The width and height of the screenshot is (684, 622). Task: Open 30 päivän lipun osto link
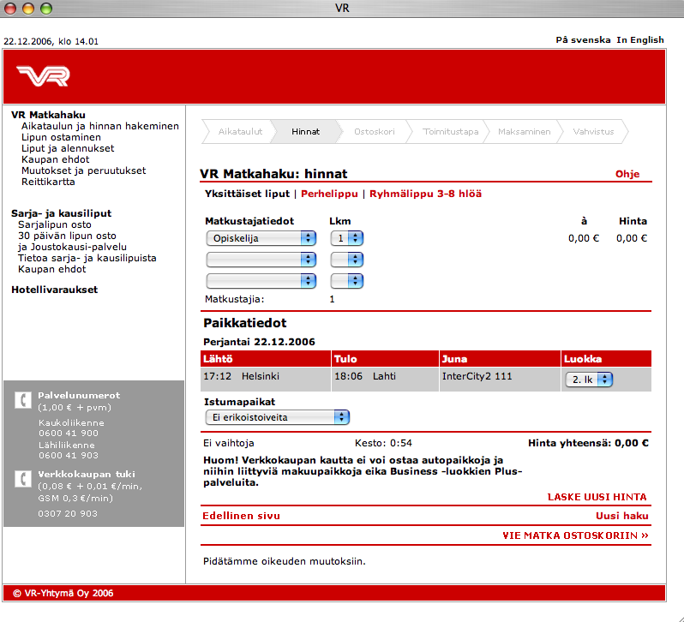[67, 236]
